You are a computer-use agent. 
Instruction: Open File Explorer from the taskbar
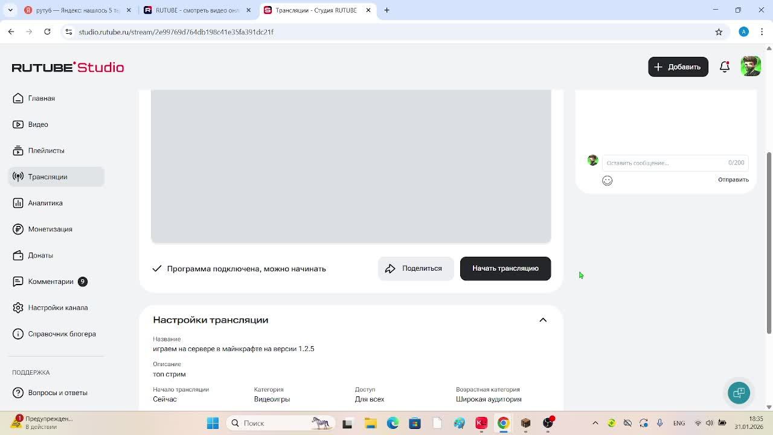(x=370, y=423)
